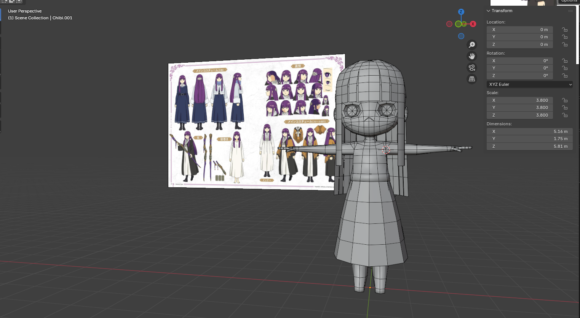The image size is (580, 318).
Task: Click the unlabeled dark red negative X handle
Action: 449,24
